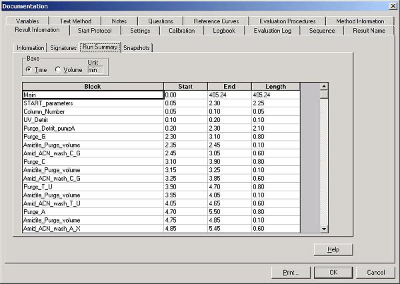
Task: Open the Method Information tab
Action: 360,21
